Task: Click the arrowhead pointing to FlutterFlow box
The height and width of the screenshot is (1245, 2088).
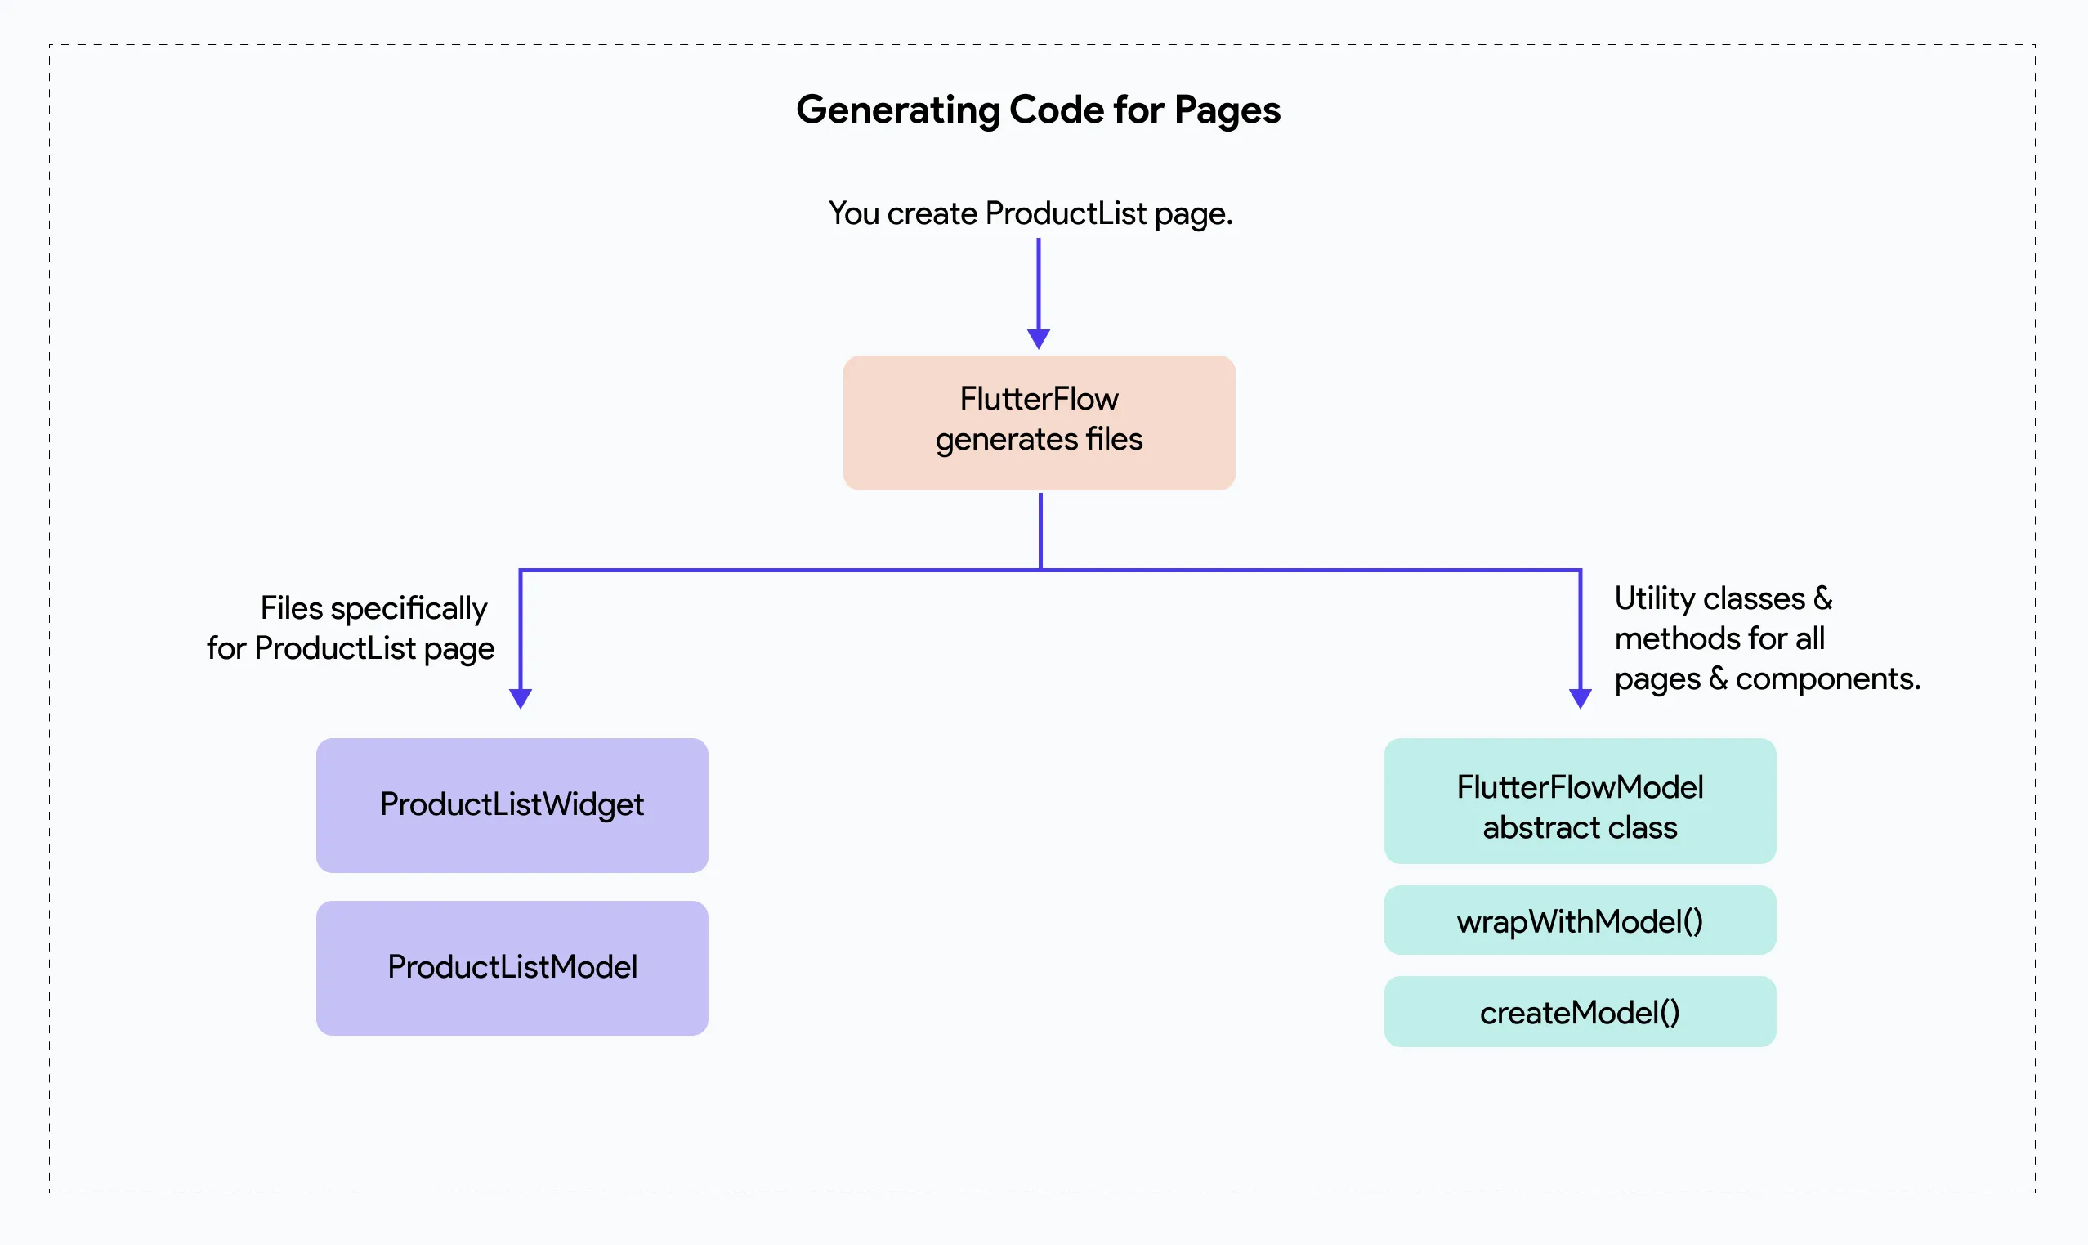Action: click(x=1038, y=339)
